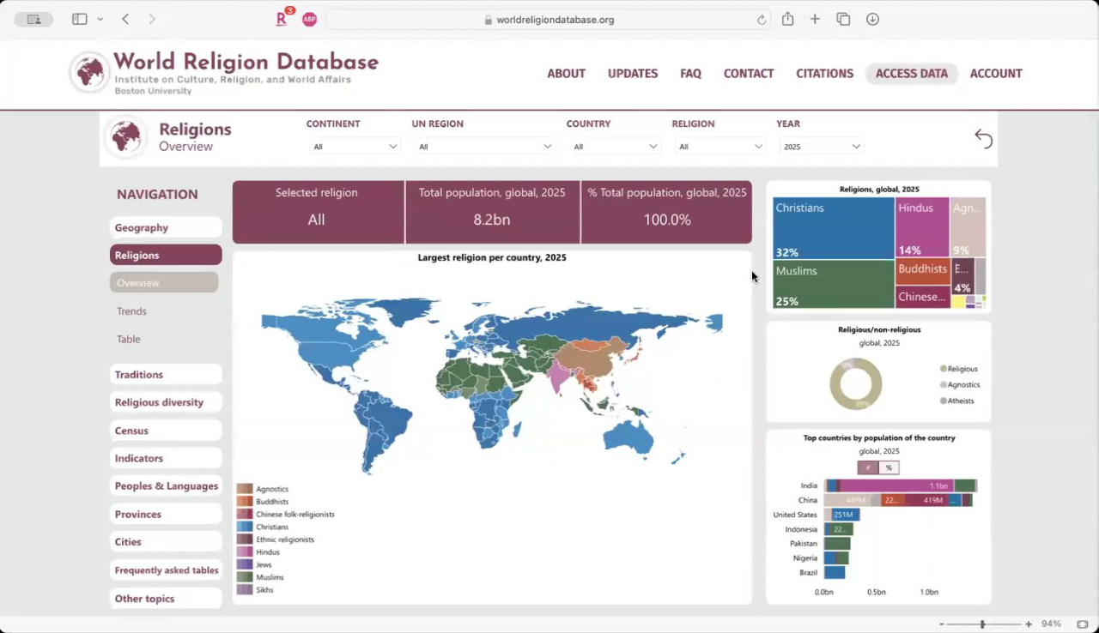The width and height of the screenshot is (1099, 633).
Task: Expand the UN REGION dropdown
Action: click(484, 147)
